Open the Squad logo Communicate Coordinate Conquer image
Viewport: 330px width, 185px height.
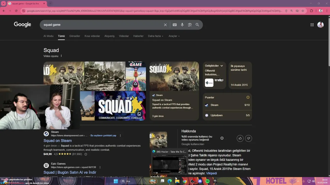coord(120,106)
